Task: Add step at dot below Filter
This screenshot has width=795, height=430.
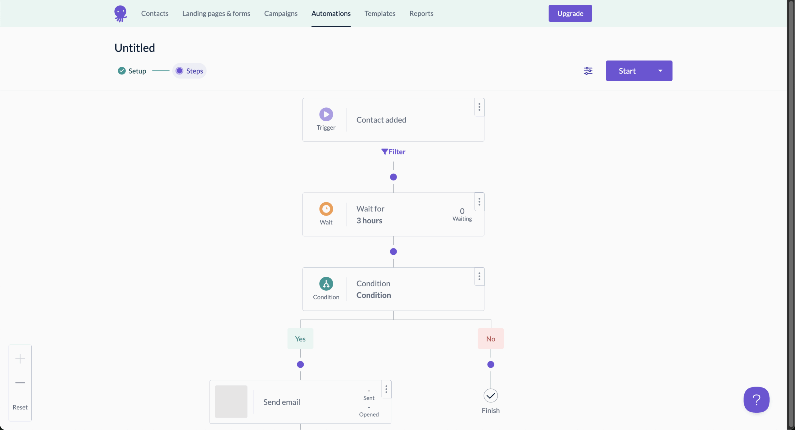Action: (x=393, y=177)
